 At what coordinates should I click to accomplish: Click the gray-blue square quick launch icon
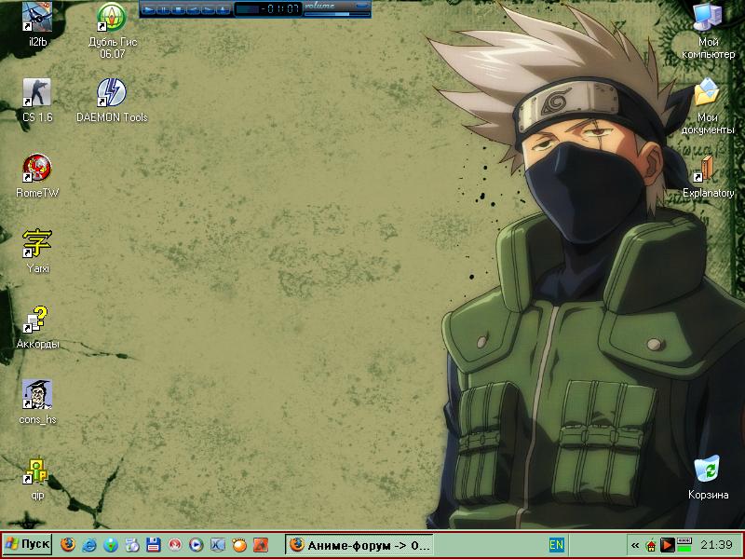tap(218, 544)
